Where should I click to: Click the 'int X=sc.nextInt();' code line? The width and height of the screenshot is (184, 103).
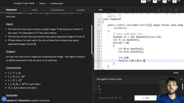pos(131,52)
